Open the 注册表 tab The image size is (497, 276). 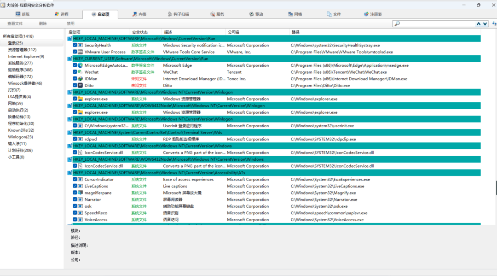tap(373, 14)
